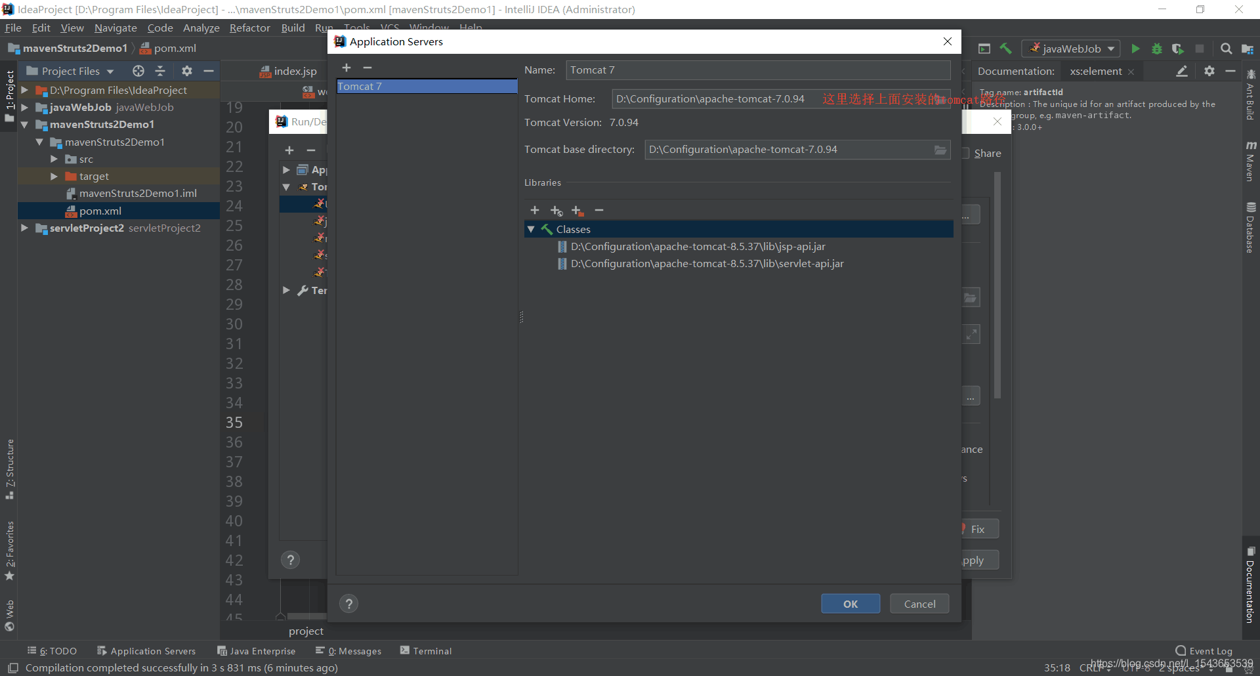This screenshot has width=1260, height=676.
Task: Click locate-in-tree target icon in Project panel
Action: tap(138, 71)
